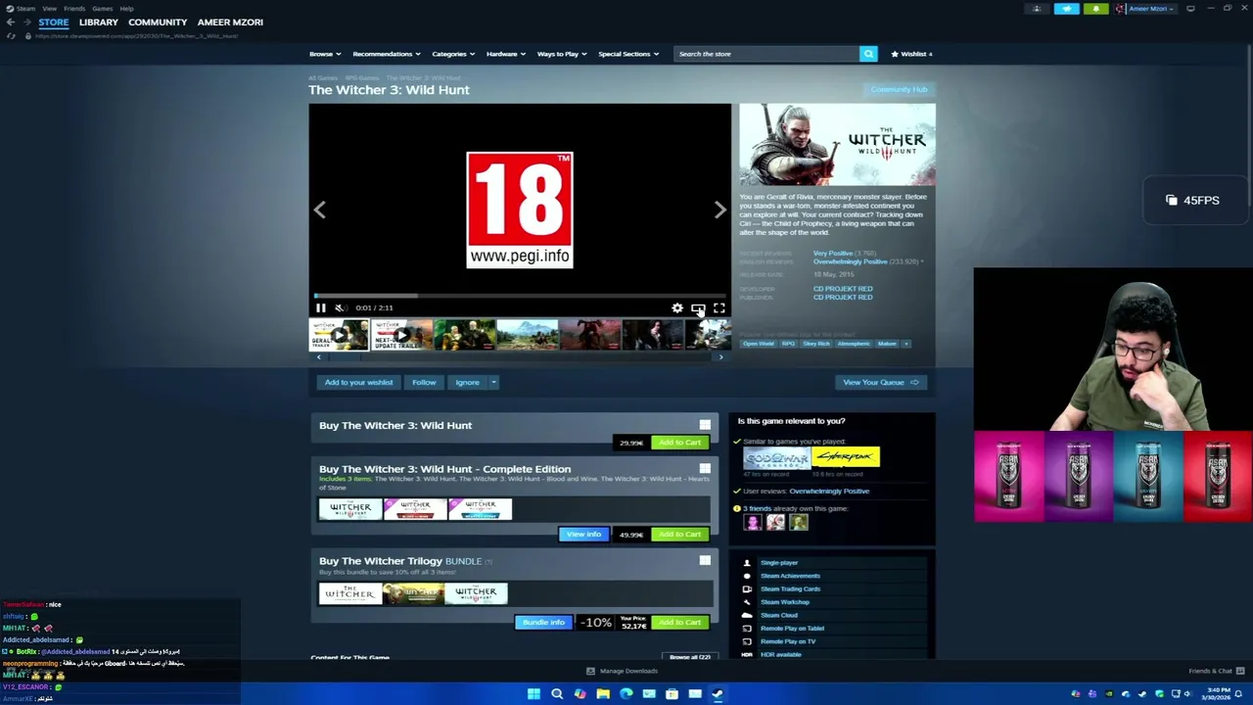Open announcements megaphone button

click(x=1066, y=9)
